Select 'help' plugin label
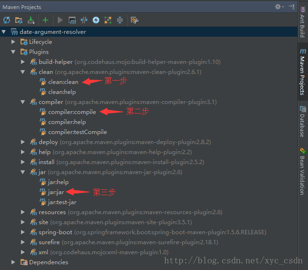Image resolution: width=308 pixels, height=270 pixels. (x=44, y=152)
